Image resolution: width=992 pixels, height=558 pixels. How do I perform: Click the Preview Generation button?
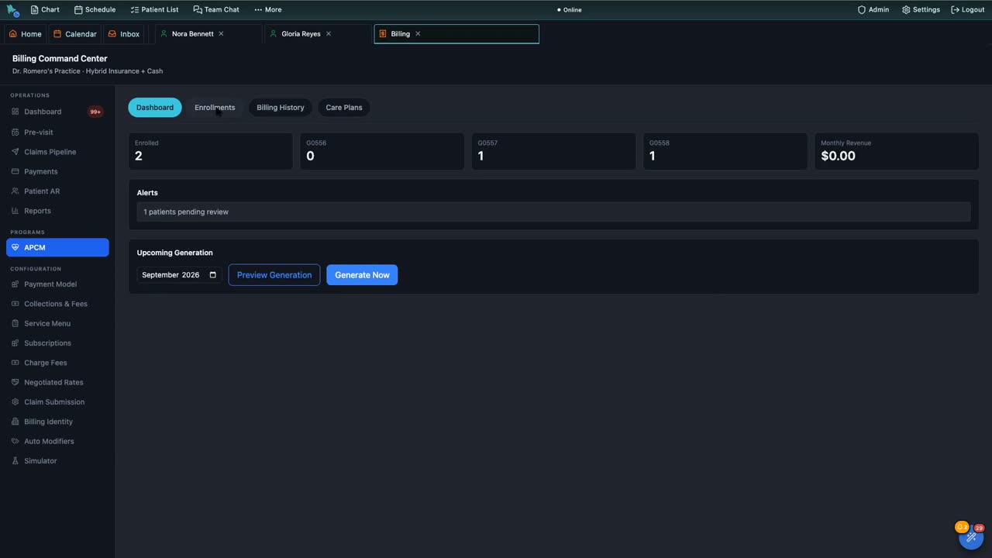274,275
